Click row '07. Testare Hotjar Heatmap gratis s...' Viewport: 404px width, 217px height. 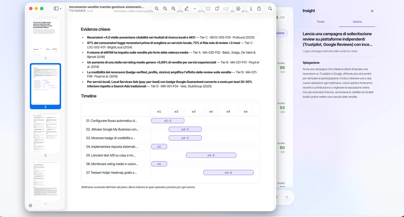click(111, 173)
